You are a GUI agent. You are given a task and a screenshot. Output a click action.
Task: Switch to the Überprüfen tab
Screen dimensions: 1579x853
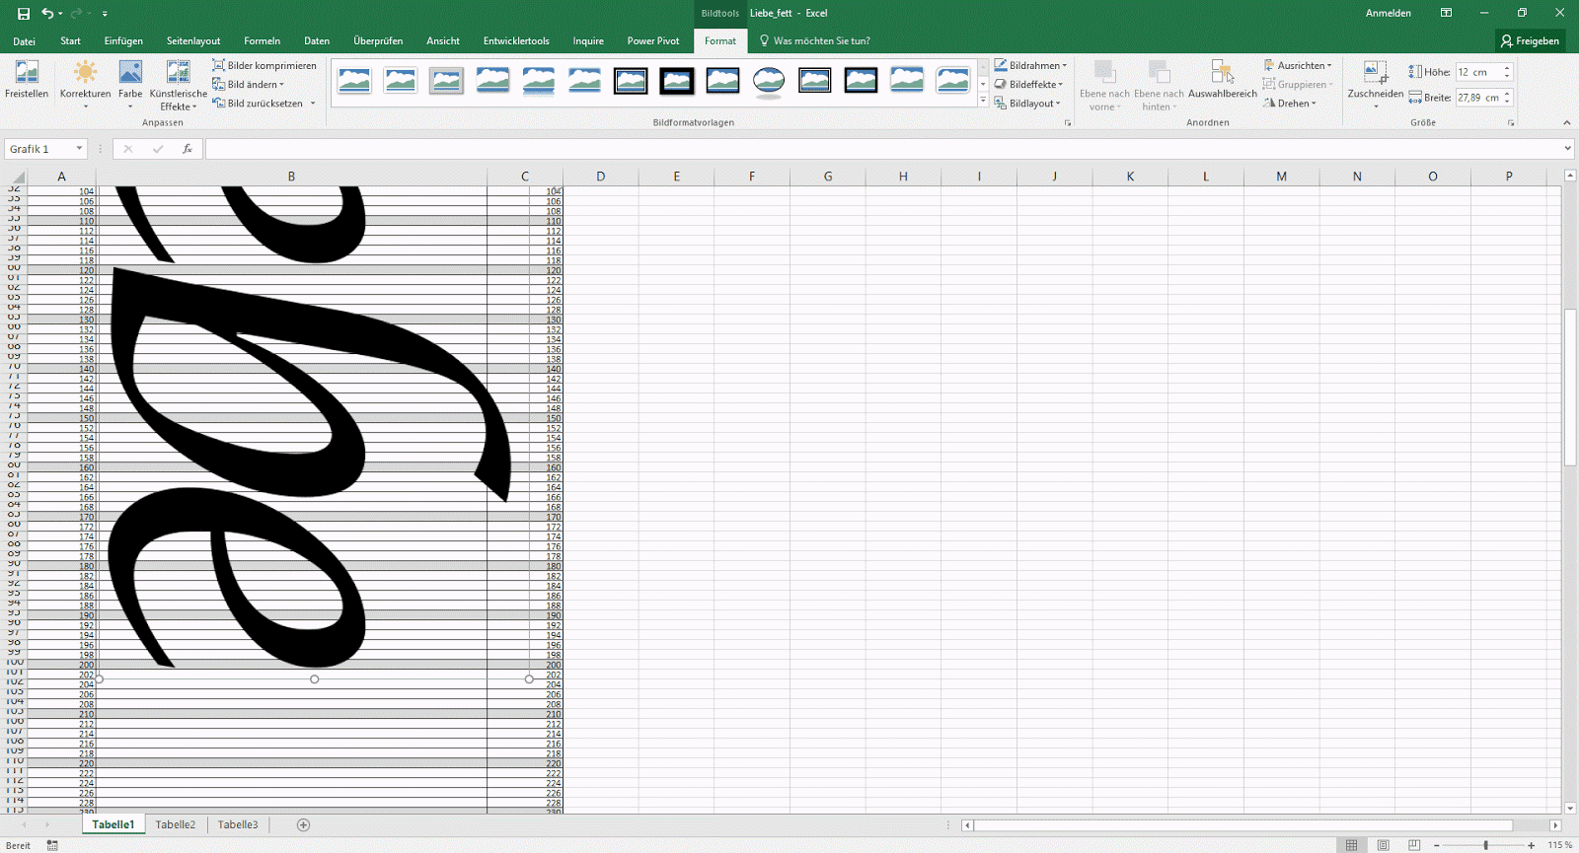[378, 41]
